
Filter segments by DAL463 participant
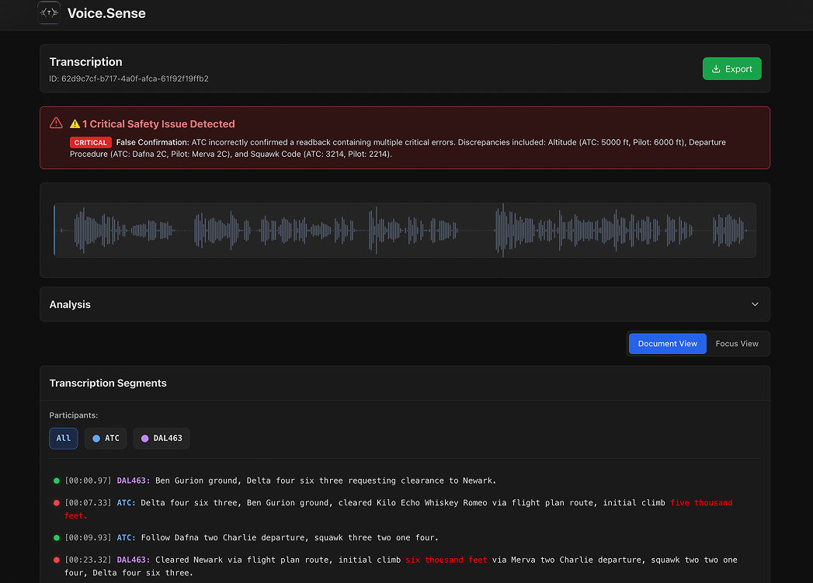pyautogui.click(x=162, y=439)
